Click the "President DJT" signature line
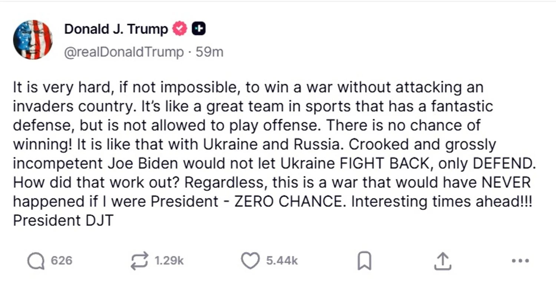The image size is (556, 284). [63, 221]
